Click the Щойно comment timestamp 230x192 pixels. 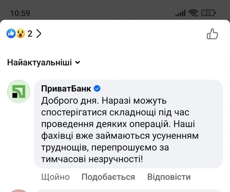[56, 177]
